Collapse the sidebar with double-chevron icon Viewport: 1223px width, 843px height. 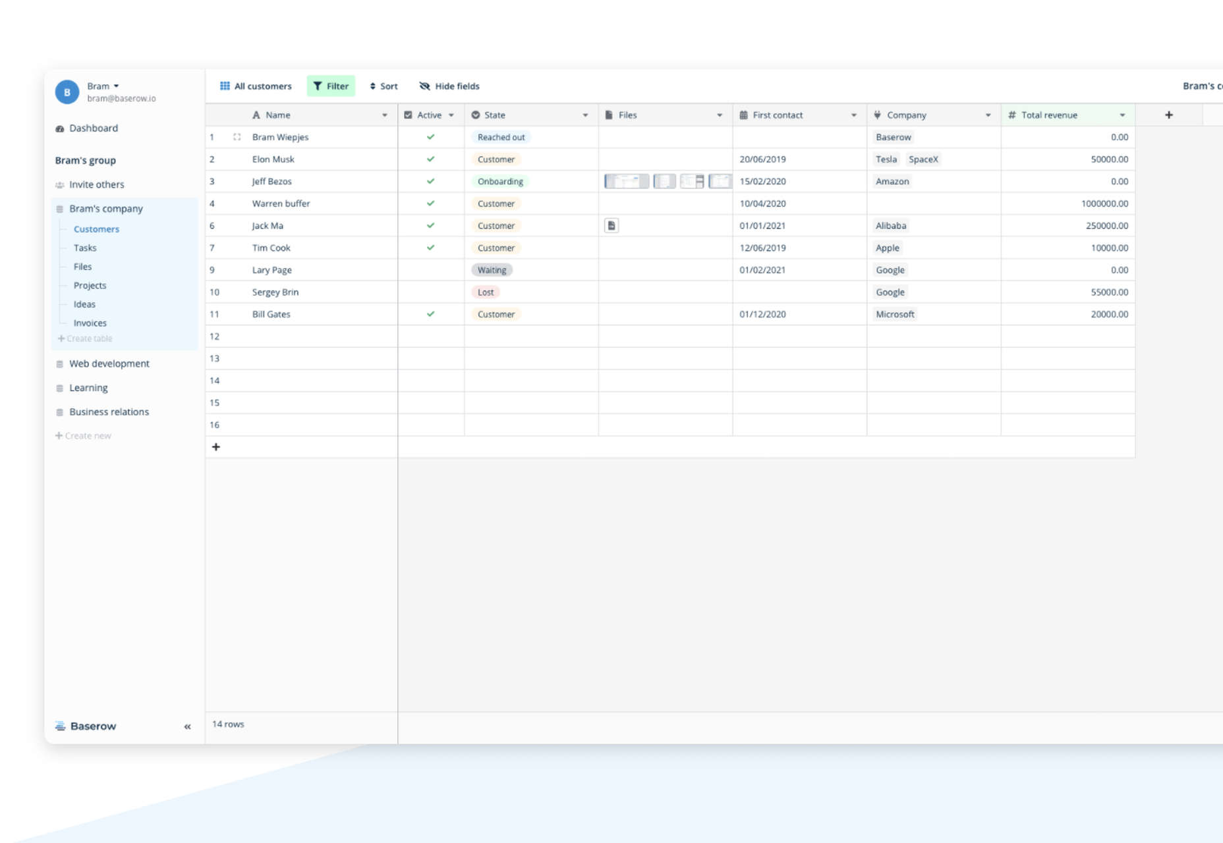(187, 726)
